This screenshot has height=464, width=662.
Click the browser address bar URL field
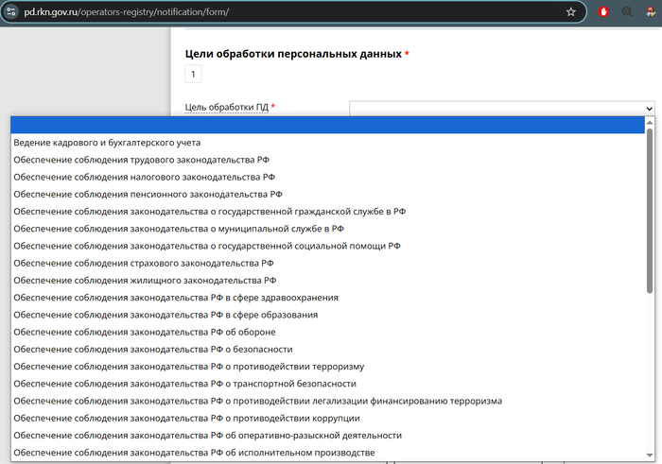(284, 12)
